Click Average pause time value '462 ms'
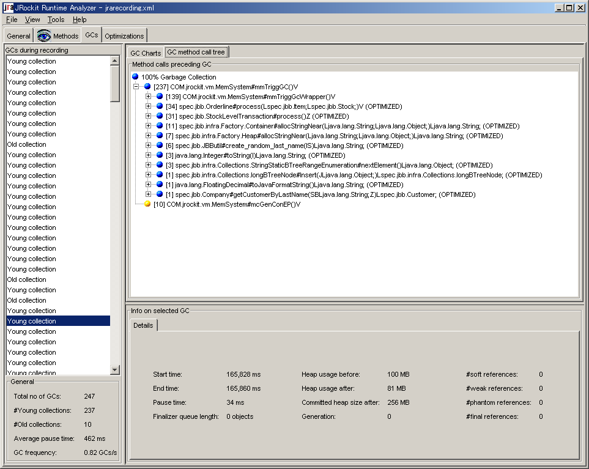 (x=95, y=438)
